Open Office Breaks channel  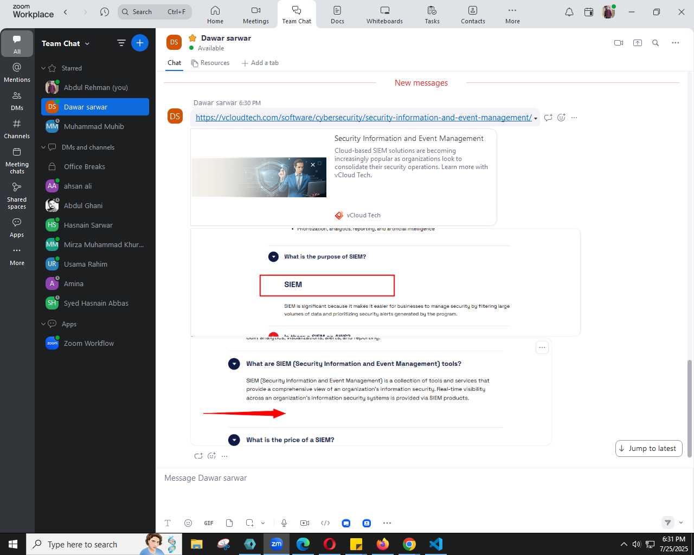[x=95, y=166]
